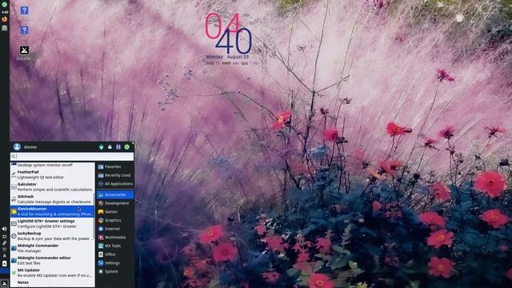Click the white battery icon in panel
Viewport: 512px width, 288px height.
coord(4,263)
